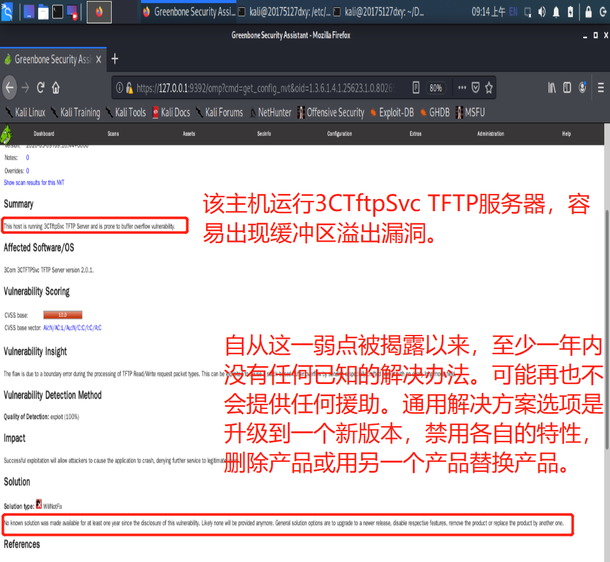Select the Greenbone Security Assistant browser tab

54,59
